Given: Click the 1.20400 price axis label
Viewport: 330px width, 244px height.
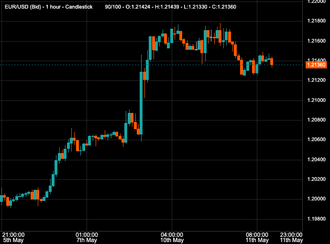Looking at the screenshot, I should pos(317,159).
